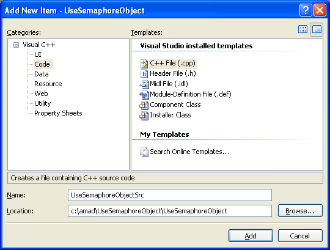Choose the Module-Definition File (.def) label

(x=191, y=94)
